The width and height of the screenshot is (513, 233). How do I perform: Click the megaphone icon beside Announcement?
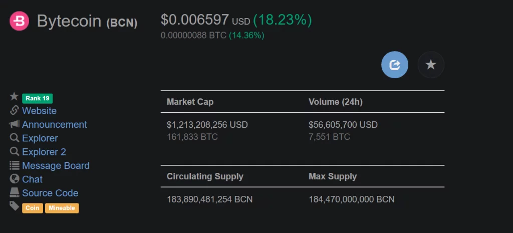coord(15,124)
